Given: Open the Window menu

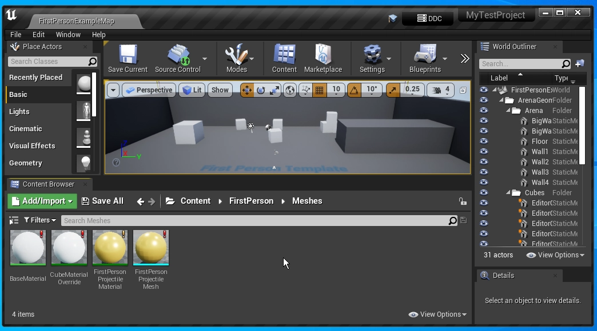Looking at the screenshot, I should pyautogui.click(x=68, y=35).
